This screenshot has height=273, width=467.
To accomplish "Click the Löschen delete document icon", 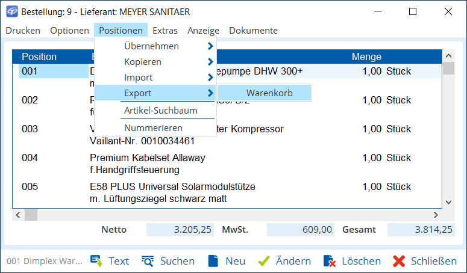I will [329, 261].
